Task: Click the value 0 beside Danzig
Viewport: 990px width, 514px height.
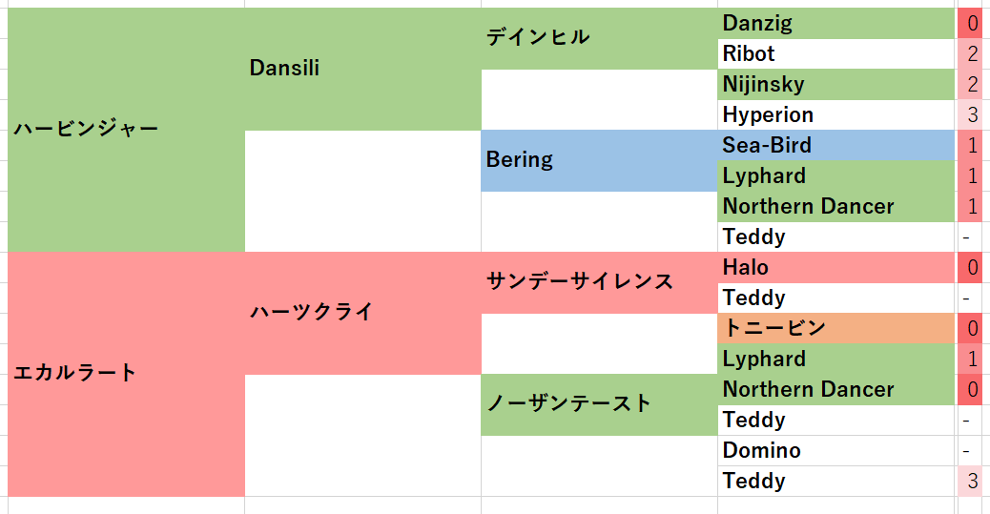Action: (x=973, y=23)
